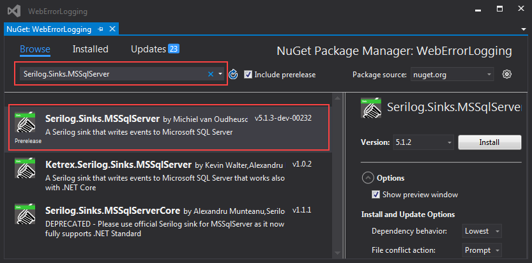This screenshot has width=532, height=263.
Task: Open the Dependency behavior Lowest dropdown
Action: click(482, 231)
